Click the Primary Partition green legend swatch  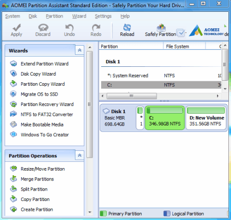103,213
